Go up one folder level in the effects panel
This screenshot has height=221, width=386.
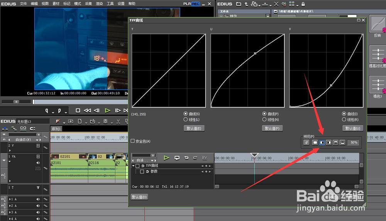(x=246, y=4)
